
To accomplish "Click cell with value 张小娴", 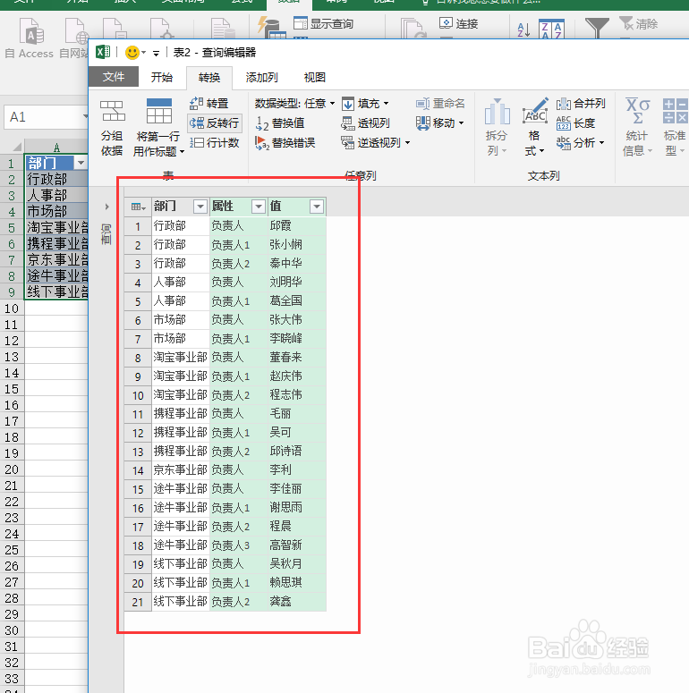I will (297, 244).
